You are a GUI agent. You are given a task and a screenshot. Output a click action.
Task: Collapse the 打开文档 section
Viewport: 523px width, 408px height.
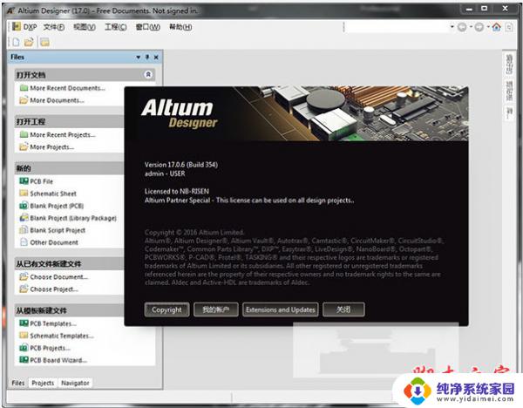(x=148, y=74)
